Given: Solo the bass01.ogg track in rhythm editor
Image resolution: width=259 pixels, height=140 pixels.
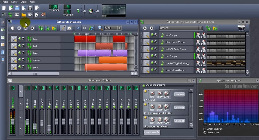Looking at the screenshot, I should tap(156, 56).
